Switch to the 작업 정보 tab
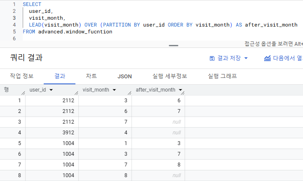Image resolution: width=303 pixels, height=181 pixels. [x=21, y=76]
